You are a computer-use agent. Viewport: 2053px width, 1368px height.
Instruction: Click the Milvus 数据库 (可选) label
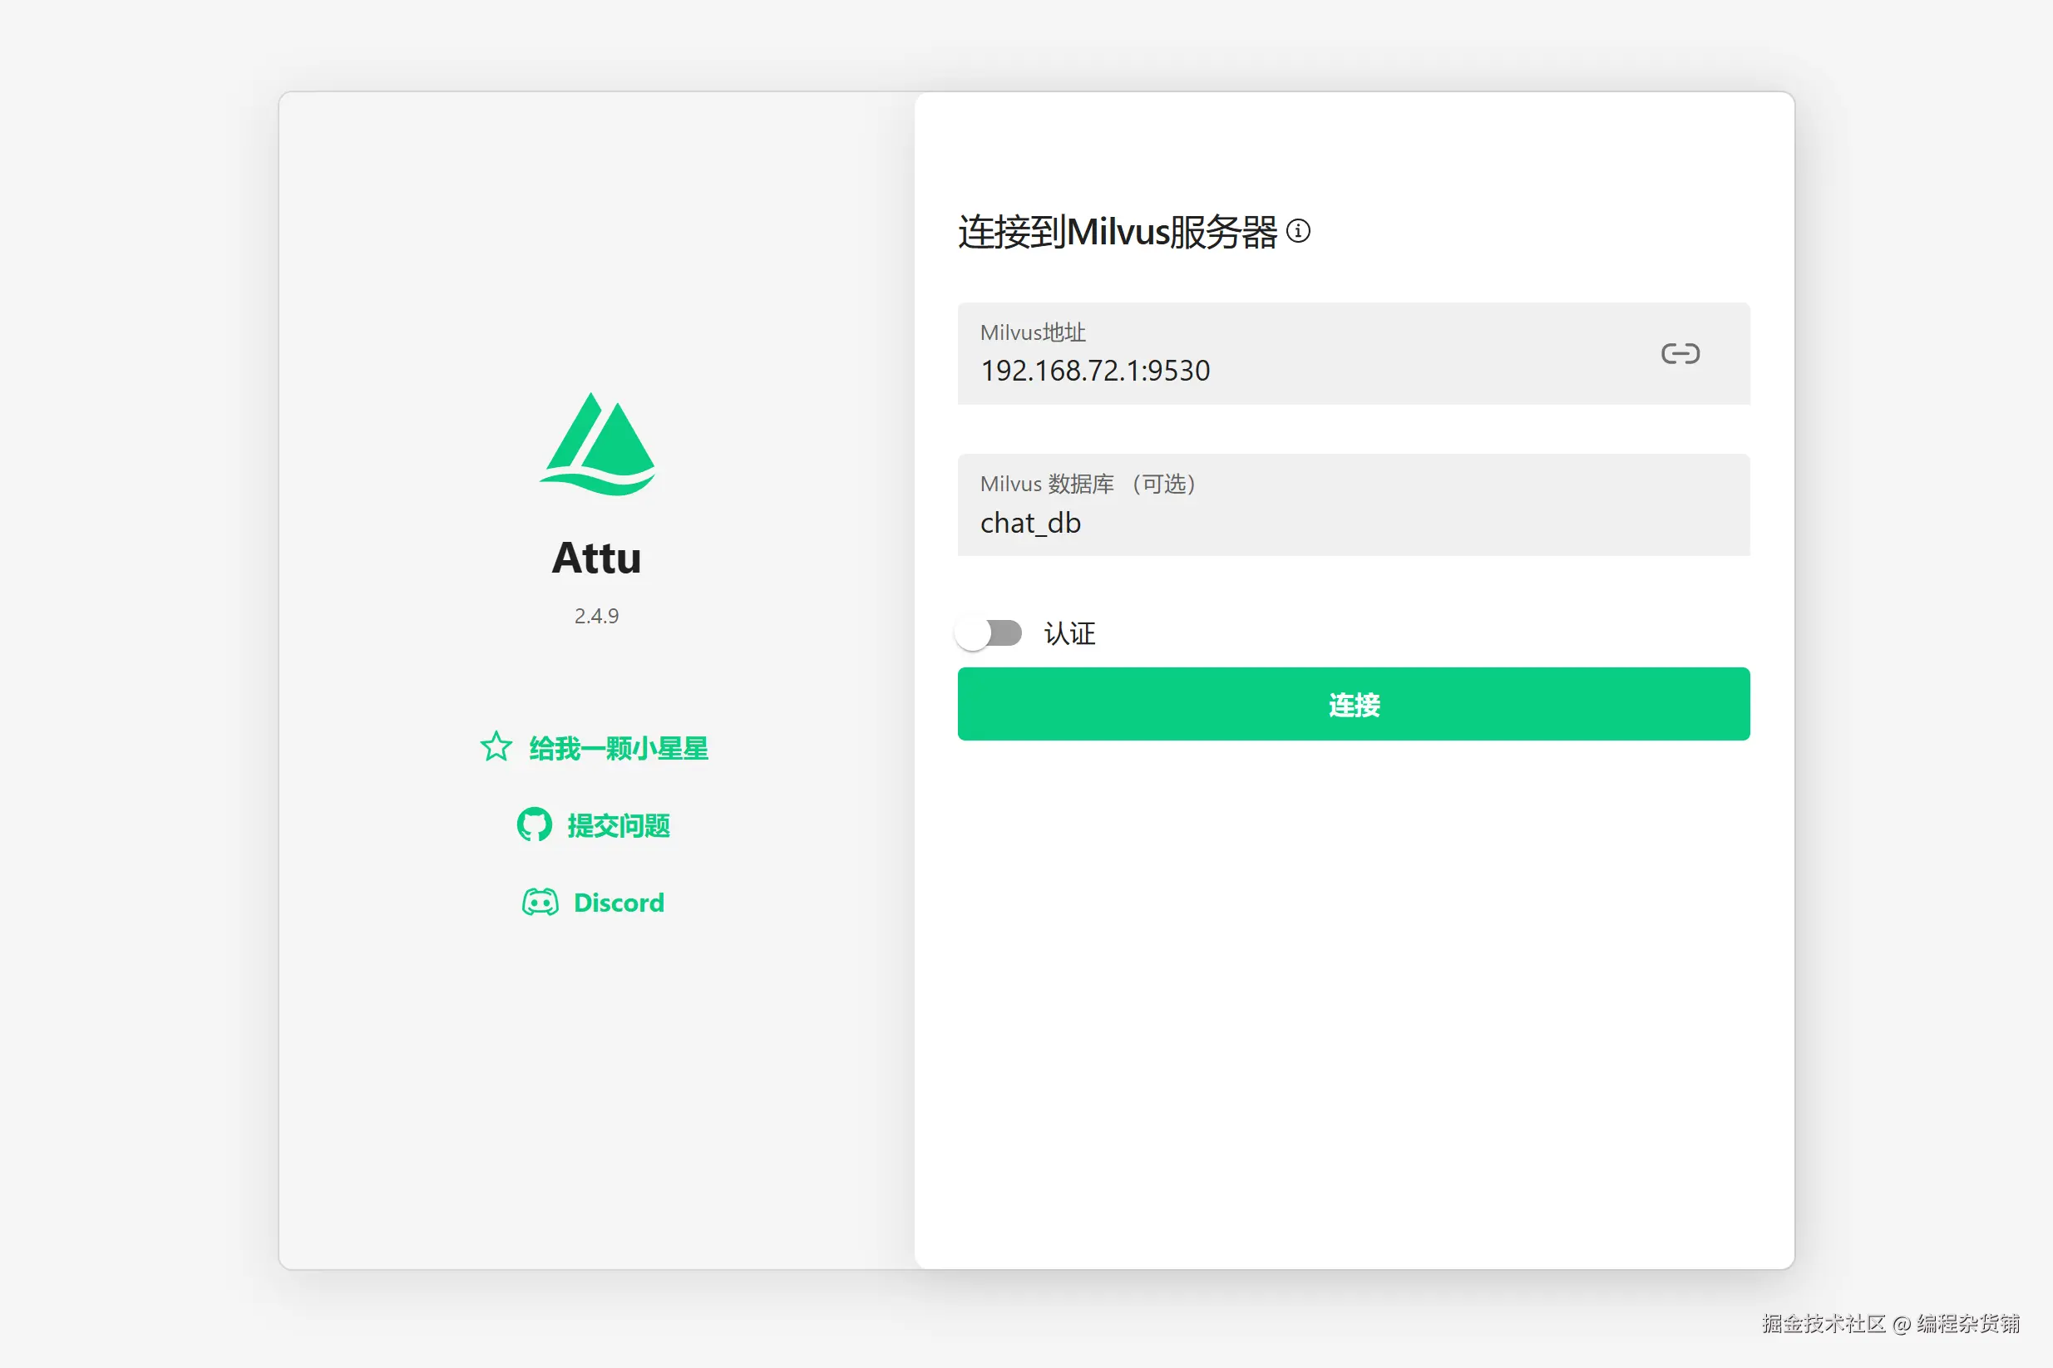click(1087, 484)
